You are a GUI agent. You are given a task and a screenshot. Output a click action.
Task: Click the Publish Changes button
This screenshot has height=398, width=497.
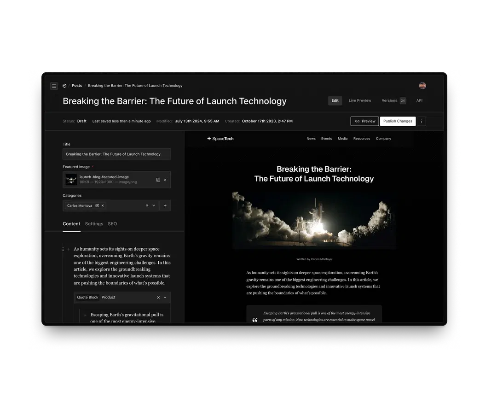point(398,121)
